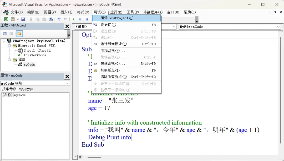Open the 编辑(E) menu
Image resolution: width=284 pixels, height=161 pixels.
point(33,12)
